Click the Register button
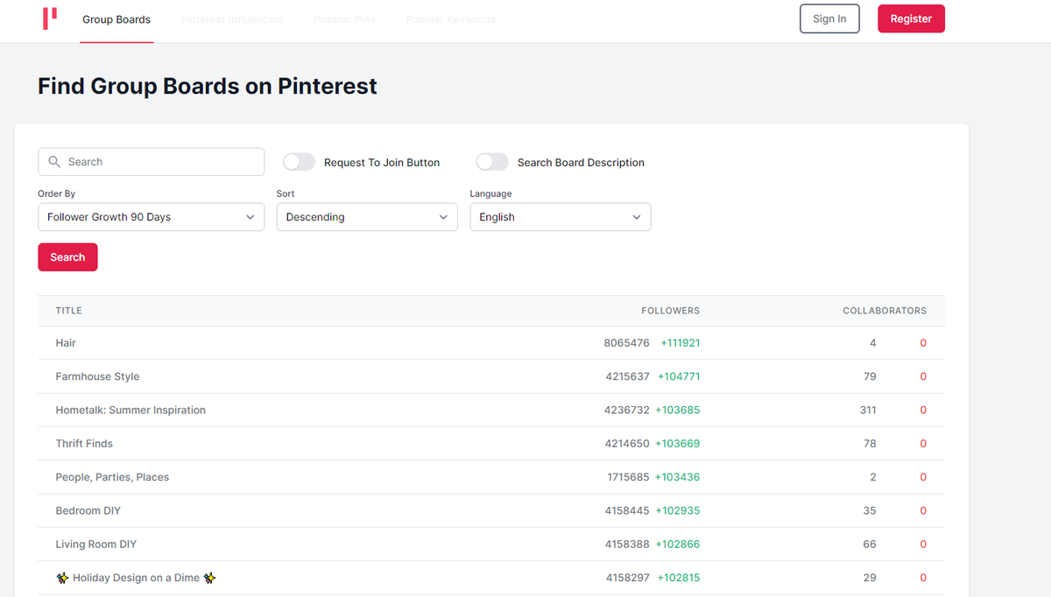1051x597 pixels. pos(911,18)
